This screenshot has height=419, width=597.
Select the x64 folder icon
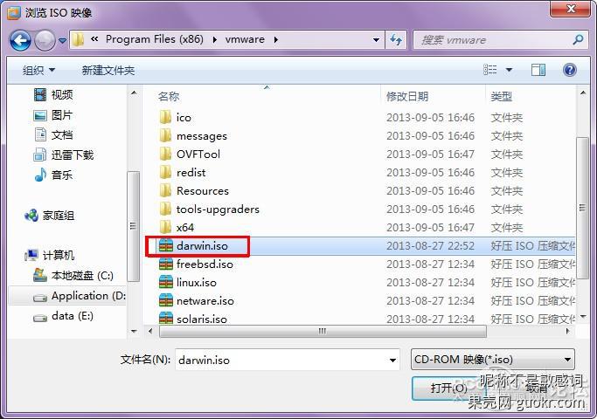pyautogui.click(x=165, y=227)
